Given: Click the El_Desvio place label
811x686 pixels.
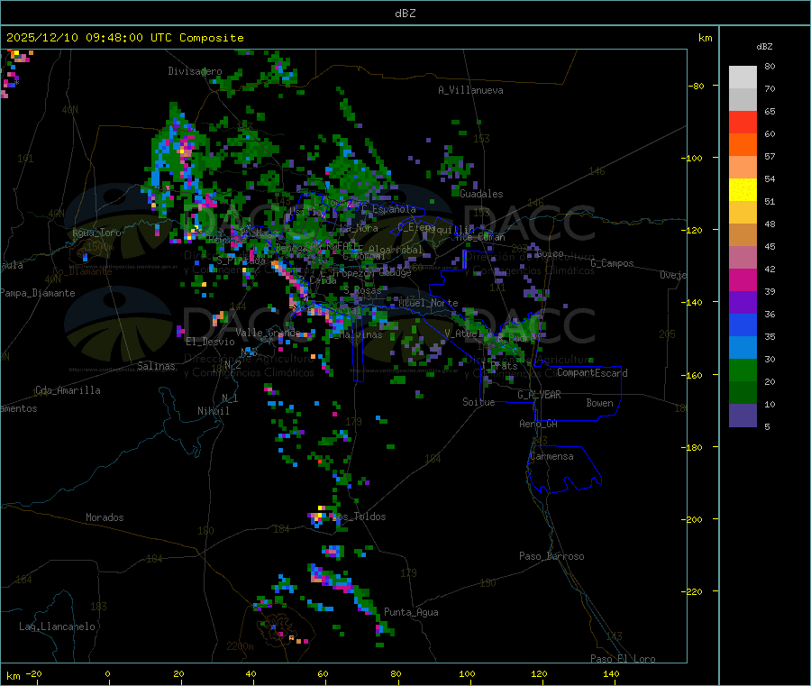Looking at the screenshot, I should pyautogui.click(x=211, y=342).
